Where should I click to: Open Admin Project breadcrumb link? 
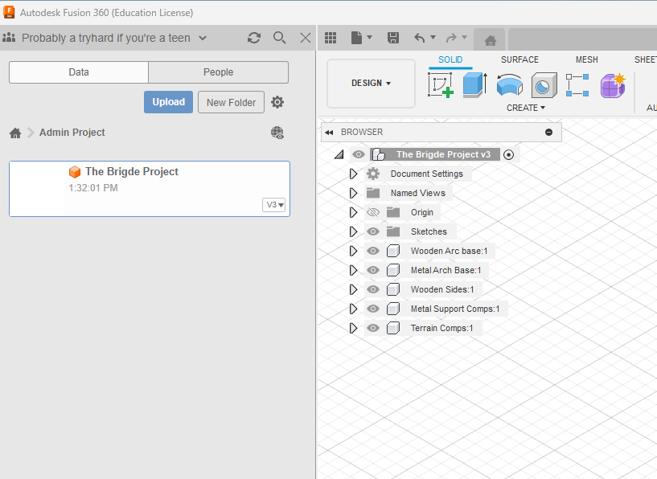(x=72, y=133)
